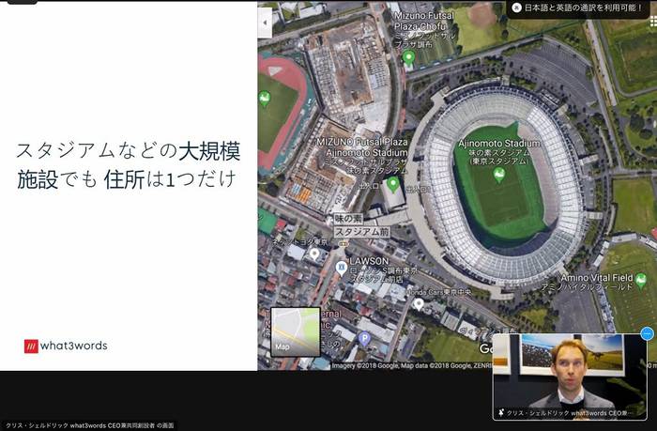This screenshot has width=657, height=431.
Task: Collapse the Google Maps side panel arrow
Action: (265, 23)
